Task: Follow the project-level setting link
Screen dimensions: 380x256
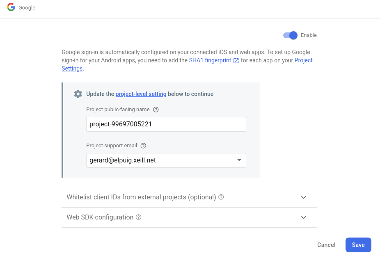Action: click(x=141, y=94)
